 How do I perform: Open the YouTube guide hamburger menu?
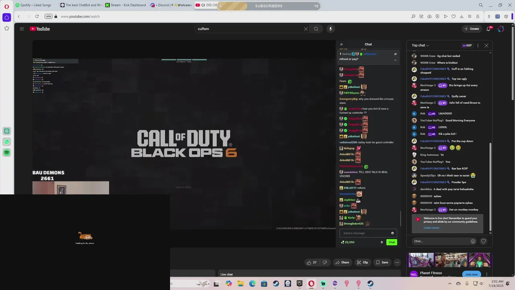pos(22,29)
